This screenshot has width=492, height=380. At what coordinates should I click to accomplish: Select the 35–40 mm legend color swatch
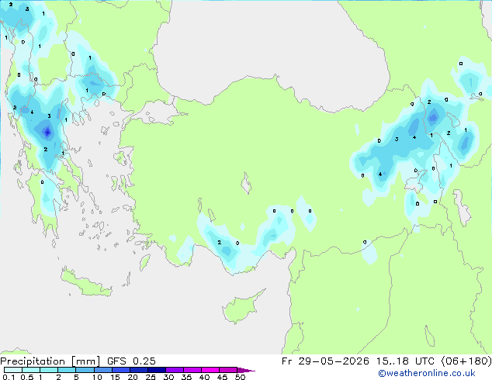192,370
